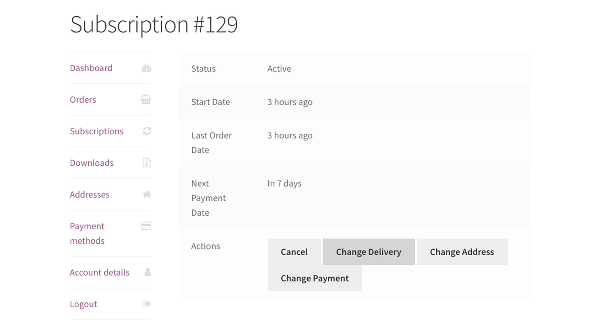Click the Active status value
The height and width of the screenshot is (336, 598).
click(x=279, y=69)
